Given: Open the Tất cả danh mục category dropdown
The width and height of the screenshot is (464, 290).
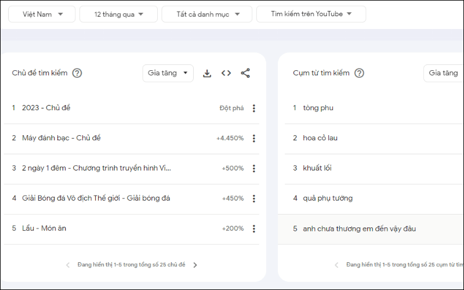Looking at the screenshot, I should [206, 14].
